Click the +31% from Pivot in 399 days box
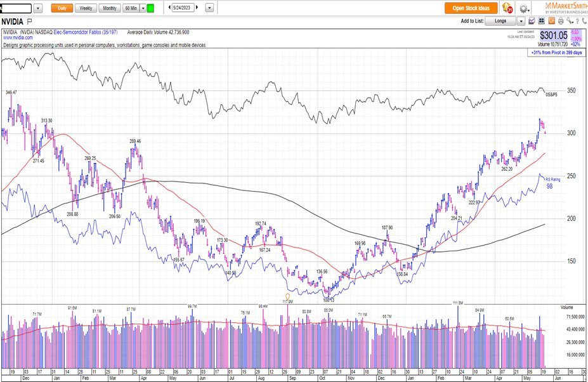Screen dimensions: 588x382 pos(556,53)
